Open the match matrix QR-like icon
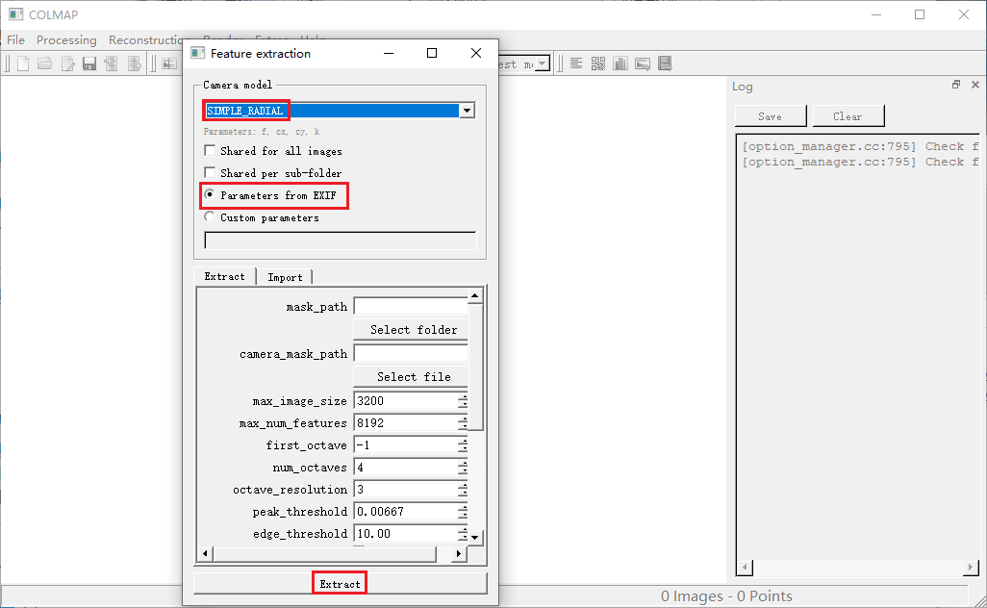Viewport: 987px width, 608px height. (598, 63)
